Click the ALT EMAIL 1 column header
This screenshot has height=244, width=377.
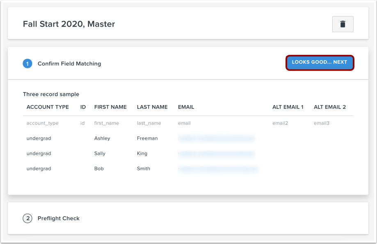click(288, 107)
